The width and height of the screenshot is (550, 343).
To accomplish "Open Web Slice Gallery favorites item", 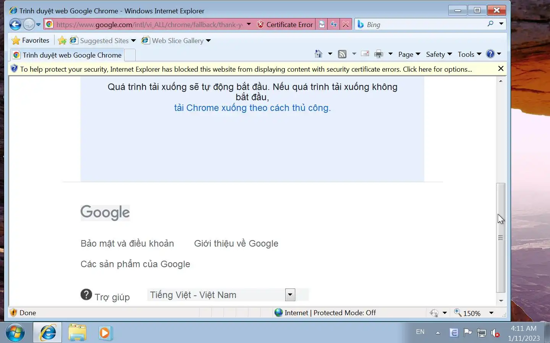I will click(x=176, y=40).
